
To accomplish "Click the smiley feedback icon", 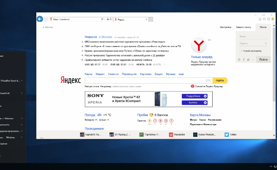I will point(273,19).
